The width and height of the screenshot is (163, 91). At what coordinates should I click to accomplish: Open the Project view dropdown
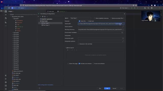pos(11,11)
